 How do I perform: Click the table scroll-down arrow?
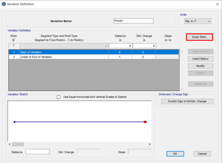(x=182, y=89)
